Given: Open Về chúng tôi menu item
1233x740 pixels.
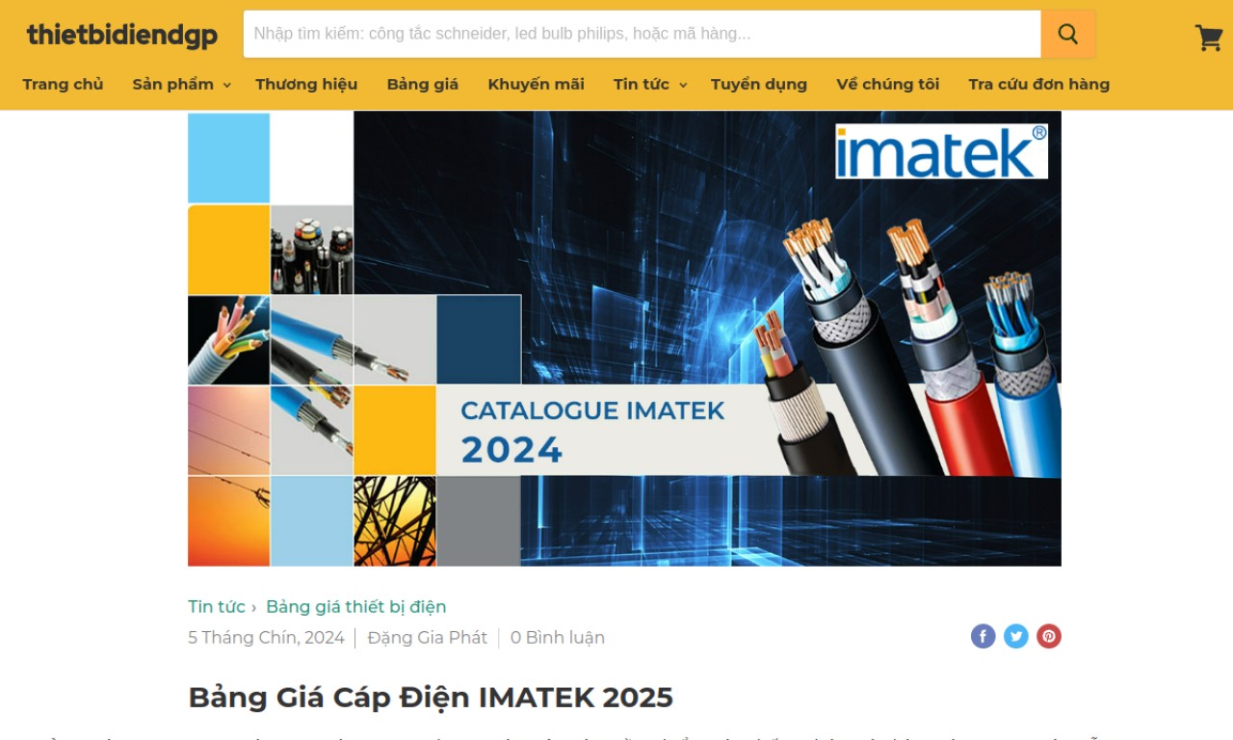Looking at the screenshot, I should click(888, 84).
